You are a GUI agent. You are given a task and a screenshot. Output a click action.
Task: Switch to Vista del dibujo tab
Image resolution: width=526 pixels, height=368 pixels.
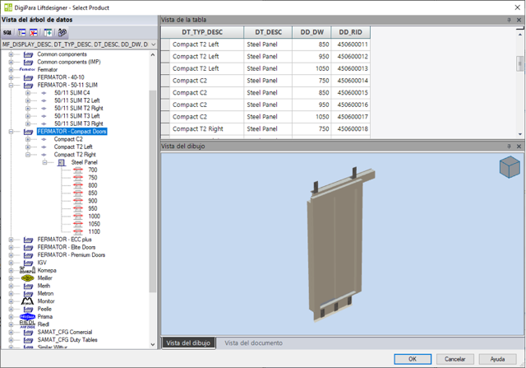point(188,342)
